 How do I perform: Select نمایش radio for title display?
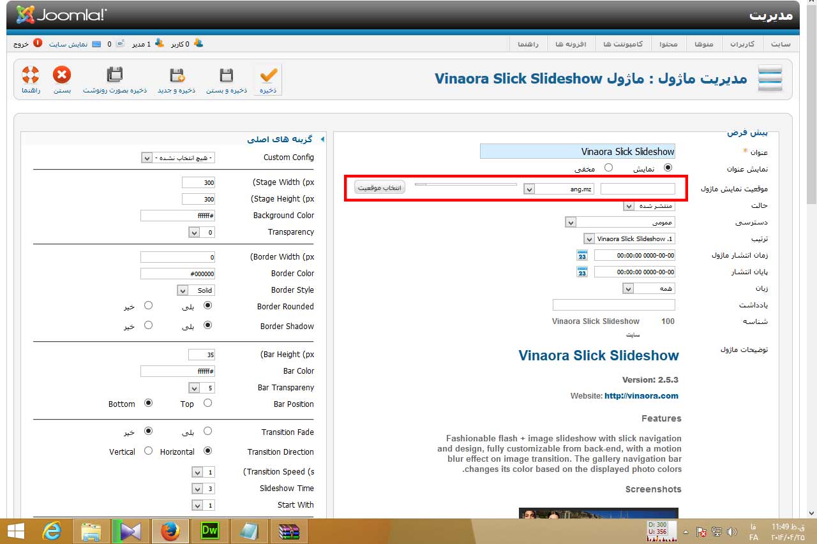[x=668, y=168]
